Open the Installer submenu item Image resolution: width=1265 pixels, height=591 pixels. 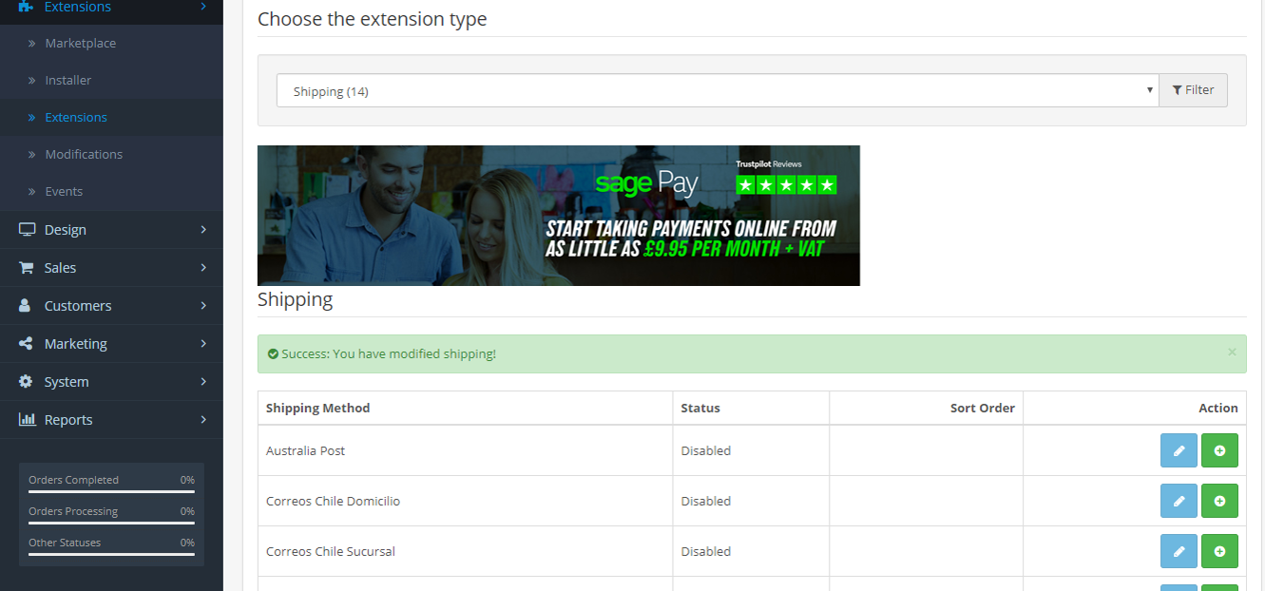click(111, 81)
